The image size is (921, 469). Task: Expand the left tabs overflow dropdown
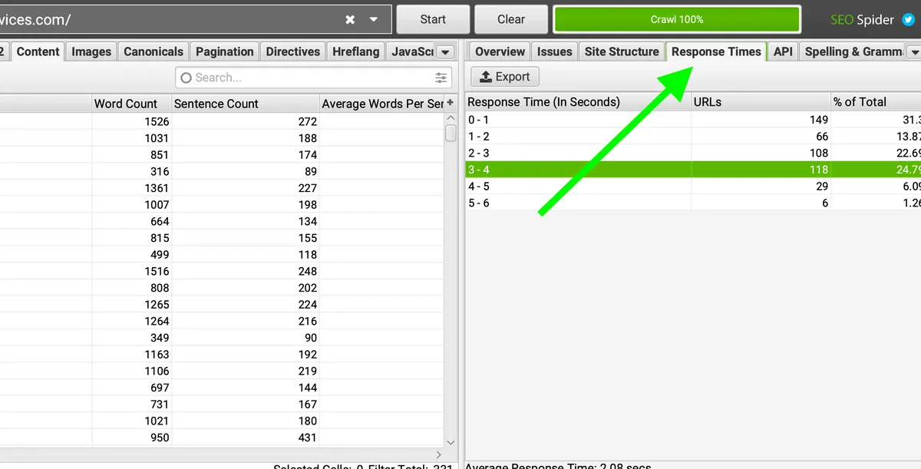(x=446, y=52)
